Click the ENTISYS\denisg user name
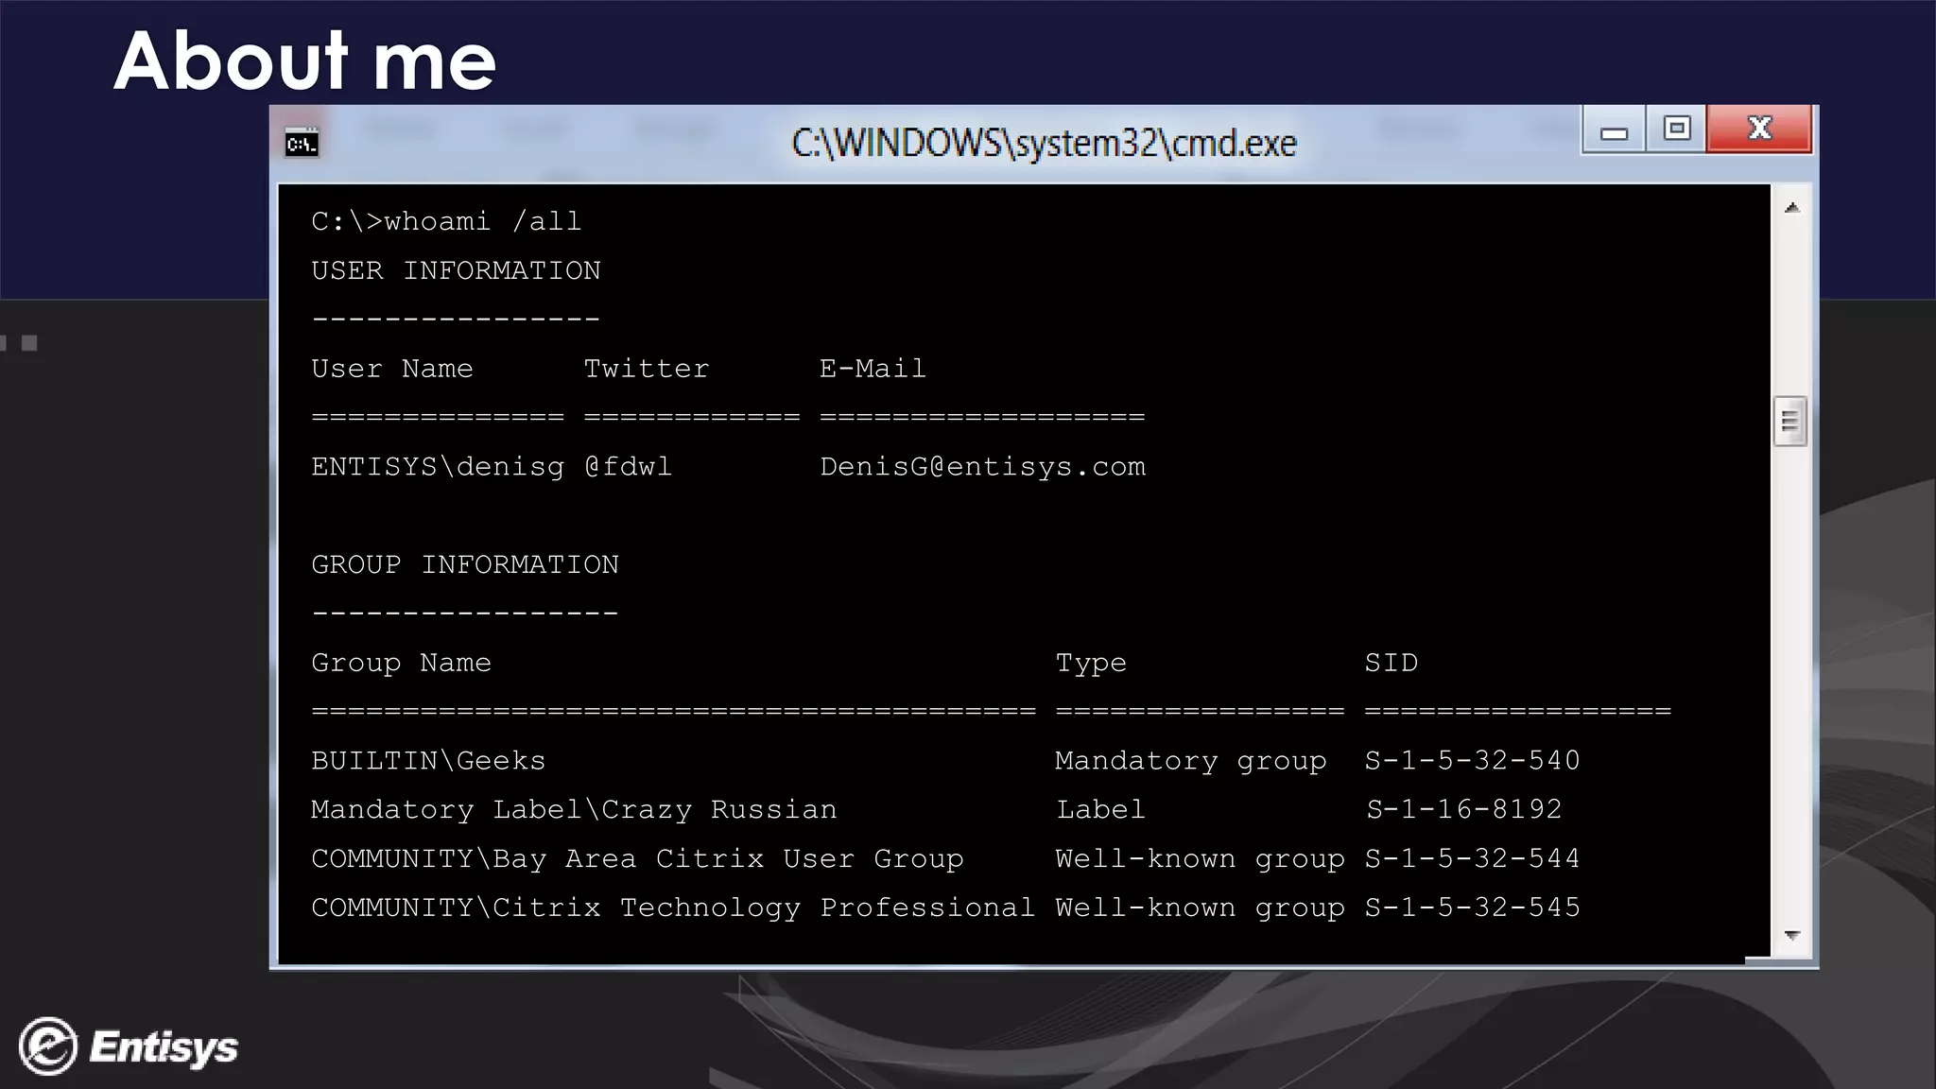This screenshot has height=1089, width=1936. [x=437, y=467]
